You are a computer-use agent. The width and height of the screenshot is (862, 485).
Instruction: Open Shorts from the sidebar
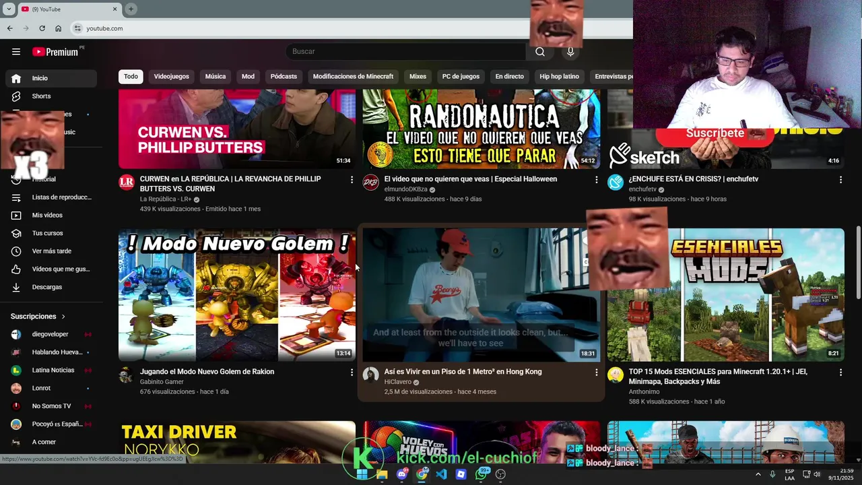pos(51,96)
